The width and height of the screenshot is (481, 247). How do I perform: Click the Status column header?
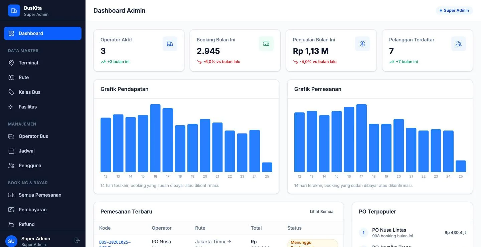pos(294,228)
